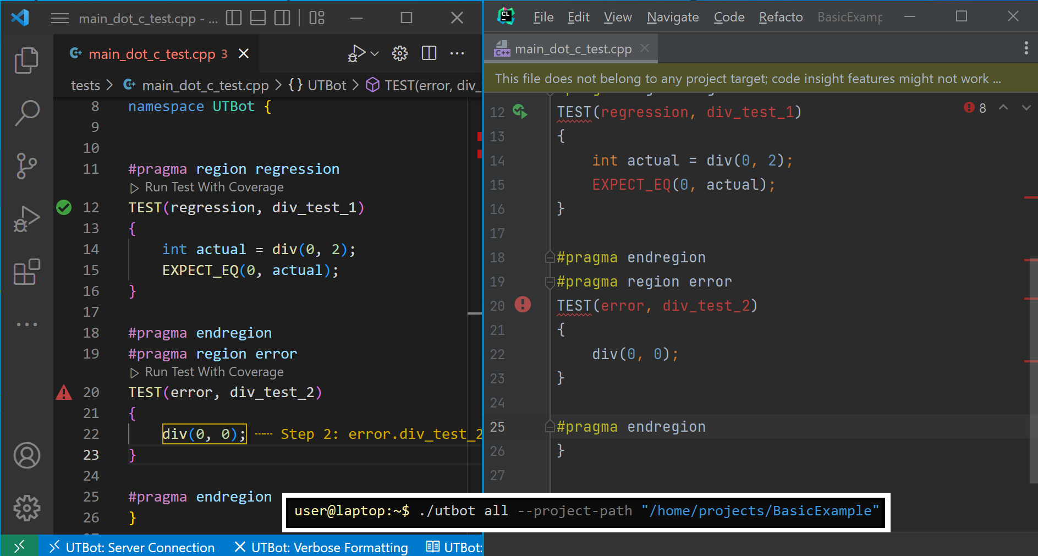The image size is (1038, 556).
Task: Click the project target warning banner in CLion
Action: point(761,79)
